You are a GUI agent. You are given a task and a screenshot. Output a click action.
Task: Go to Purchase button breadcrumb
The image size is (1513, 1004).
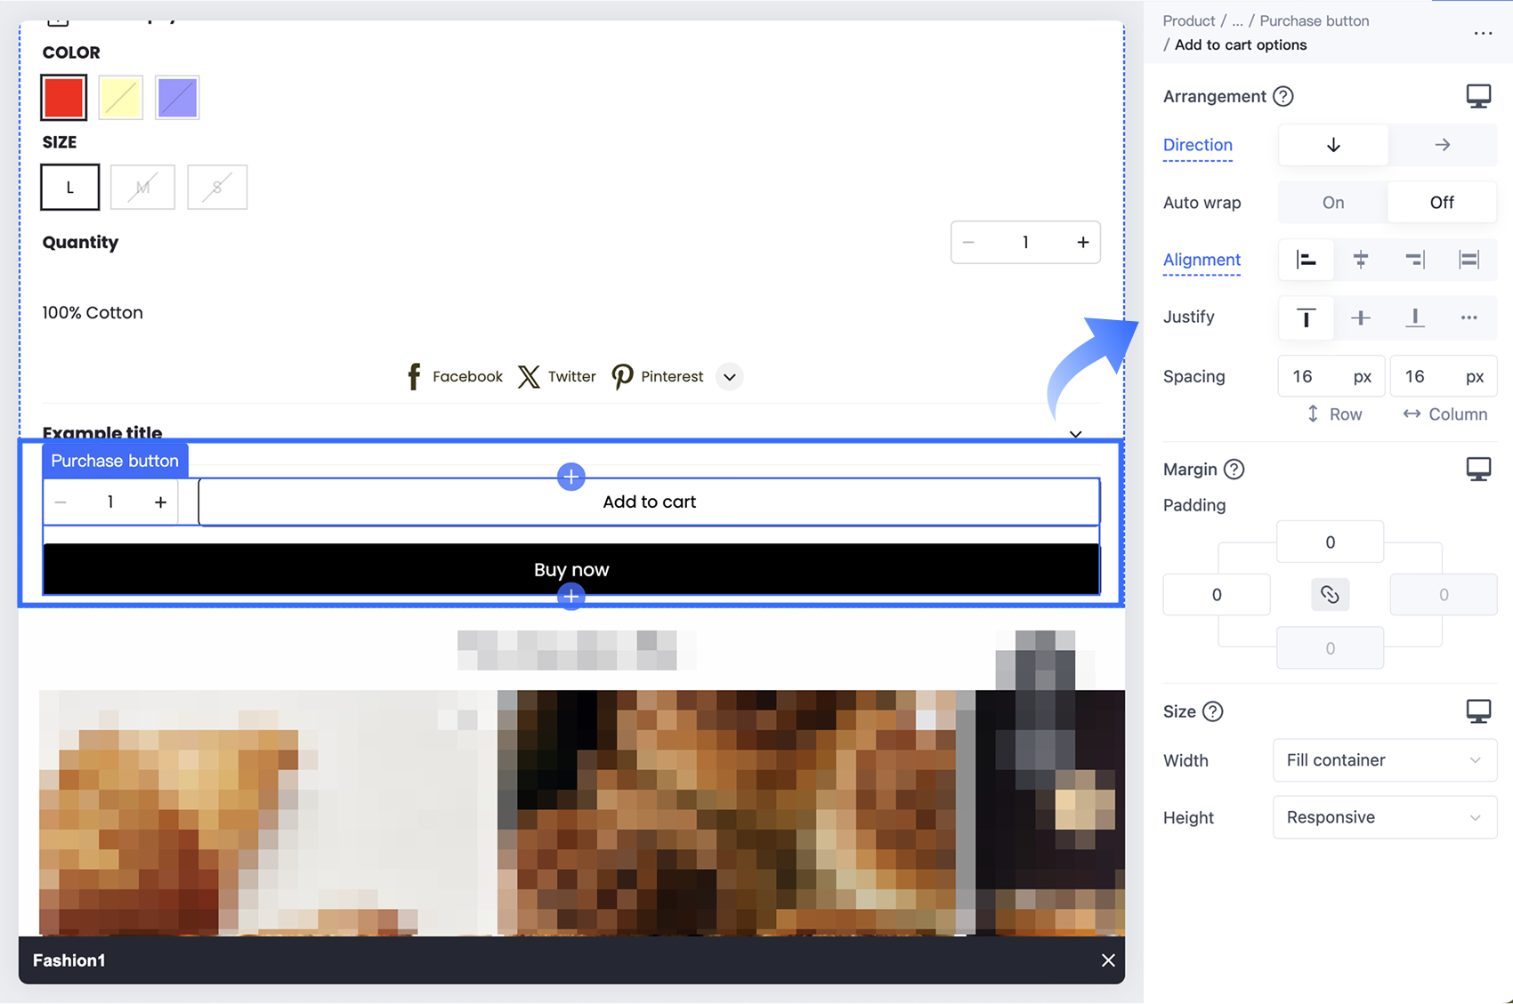click(1314, 20)
